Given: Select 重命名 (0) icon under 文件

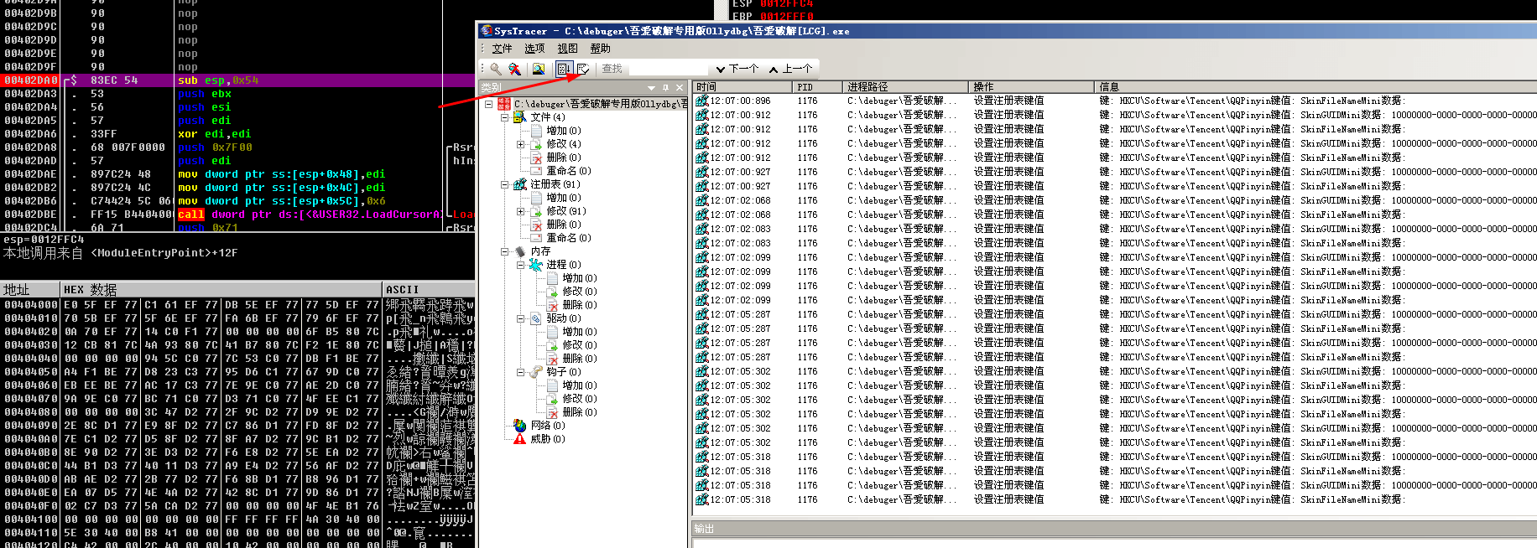Looking at the screenshot, I should tap(537, 171).
